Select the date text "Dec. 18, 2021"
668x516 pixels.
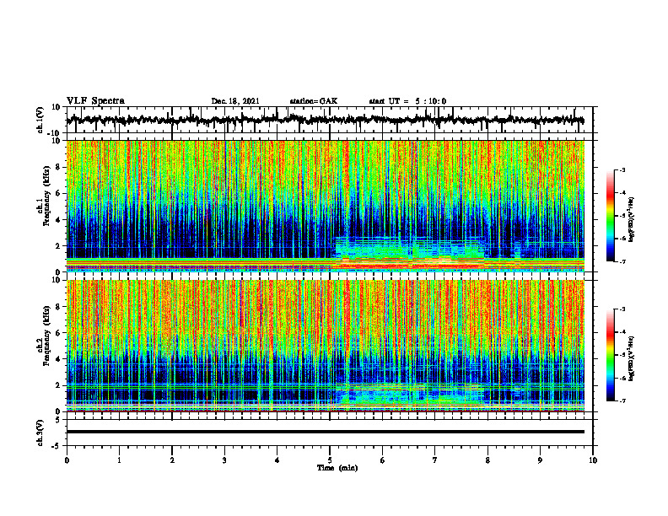pos(235,101)
